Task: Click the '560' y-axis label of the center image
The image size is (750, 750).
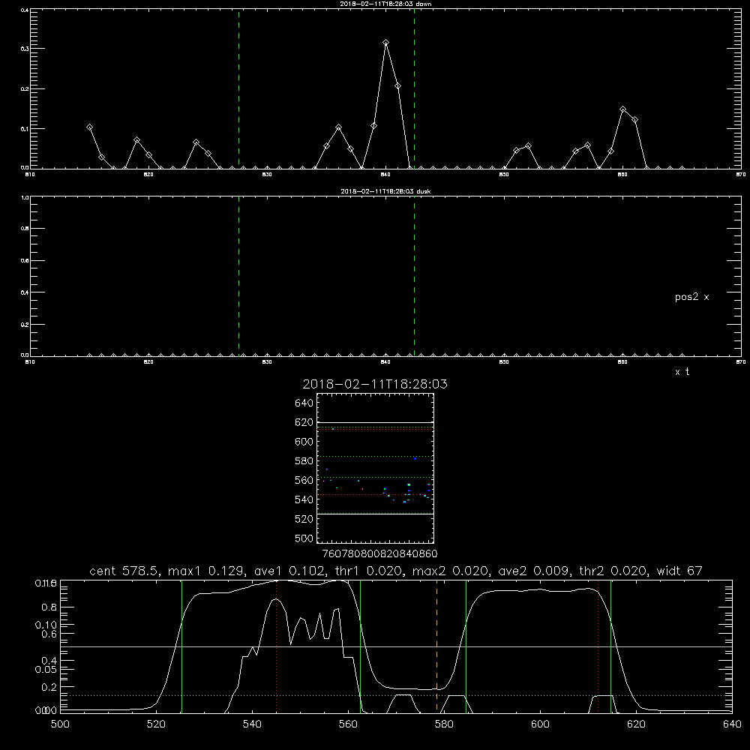Action: (304, 480)
